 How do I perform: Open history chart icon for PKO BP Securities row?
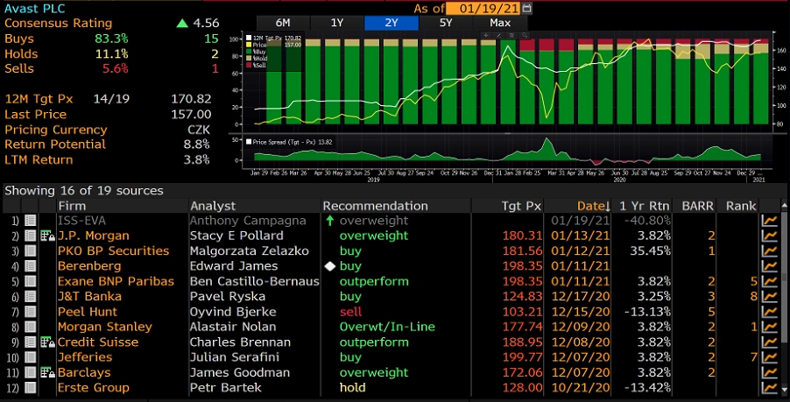coord(769,250)
